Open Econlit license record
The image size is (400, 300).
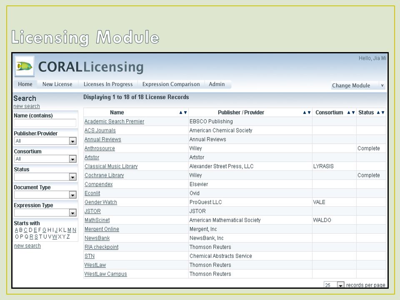tap(92, 193)
